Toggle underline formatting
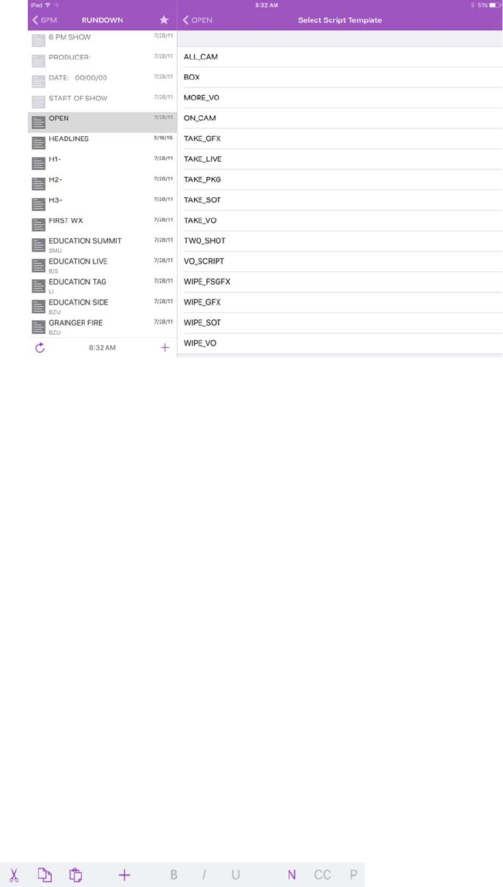Image resolution: width=503 pixels, height=887 pixels. 235,875
